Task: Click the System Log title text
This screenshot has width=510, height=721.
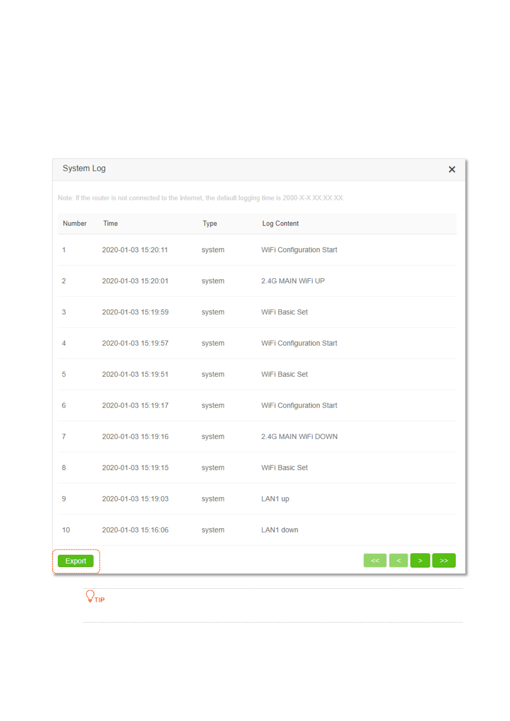Action: coord(84,169)
